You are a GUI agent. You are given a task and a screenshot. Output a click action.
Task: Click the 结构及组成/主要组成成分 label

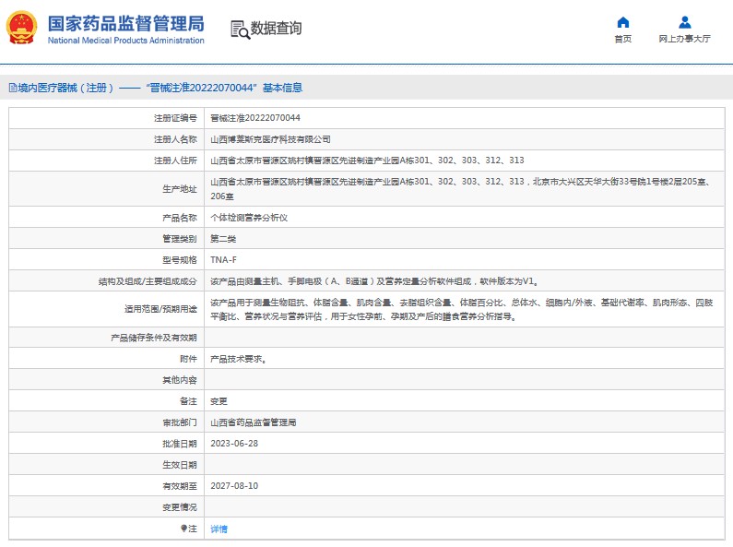coord(148,281)
